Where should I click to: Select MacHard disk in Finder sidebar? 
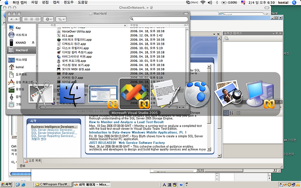pyautogui.click(x=21, y=50)
